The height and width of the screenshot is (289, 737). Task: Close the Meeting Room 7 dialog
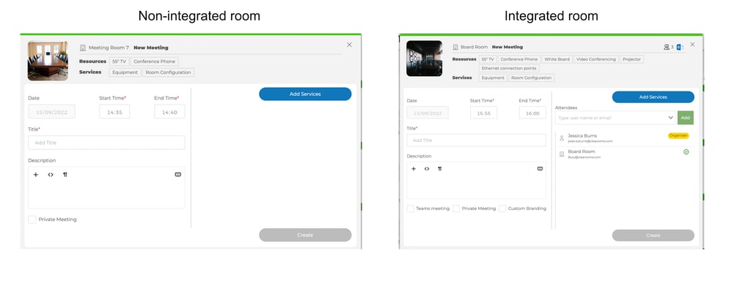pyautogui.click(x=349, y=45)
